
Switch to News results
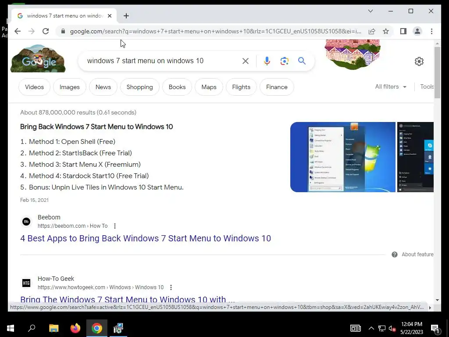103,87
